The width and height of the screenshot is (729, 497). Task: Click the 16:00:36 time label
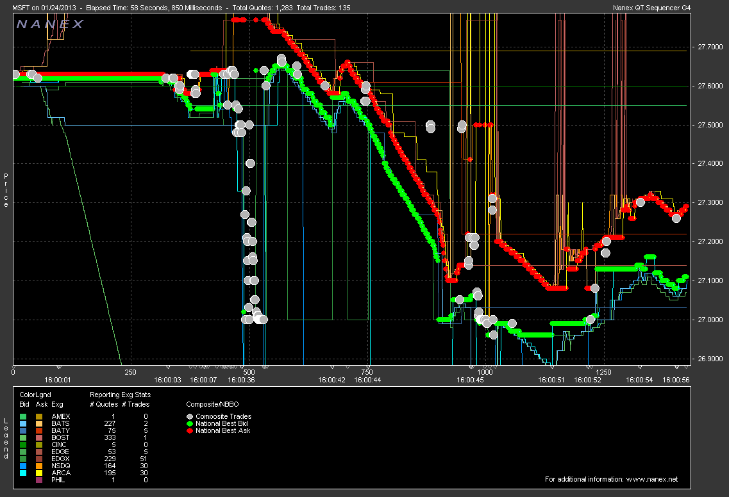pos(241,380)
